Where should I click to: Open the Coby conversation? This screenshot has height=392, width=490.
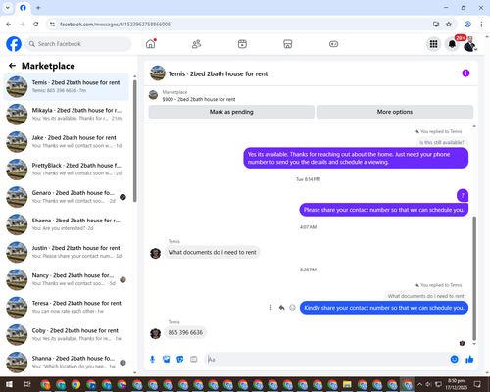(x=66, y=335)
